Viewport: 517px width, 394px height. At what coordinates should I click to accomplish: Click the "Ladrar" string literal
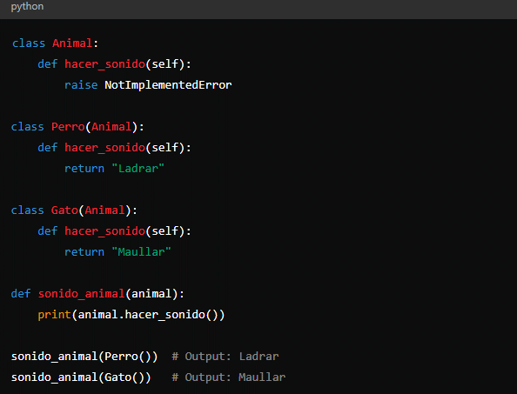[138, 169]
